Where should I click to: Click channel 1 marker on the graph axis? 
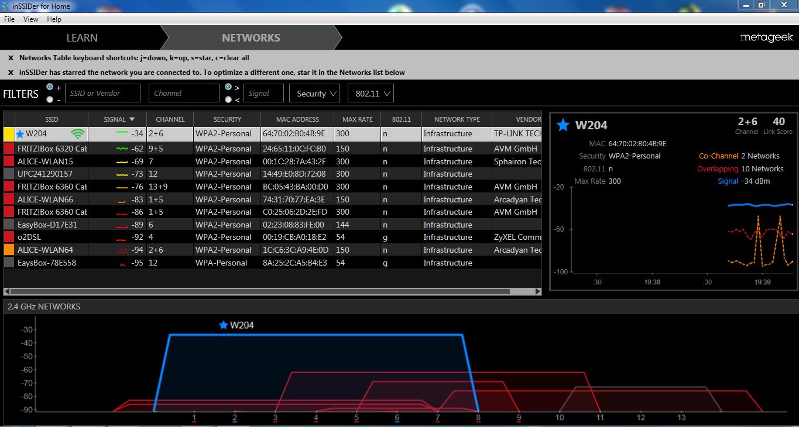point(194,418)
